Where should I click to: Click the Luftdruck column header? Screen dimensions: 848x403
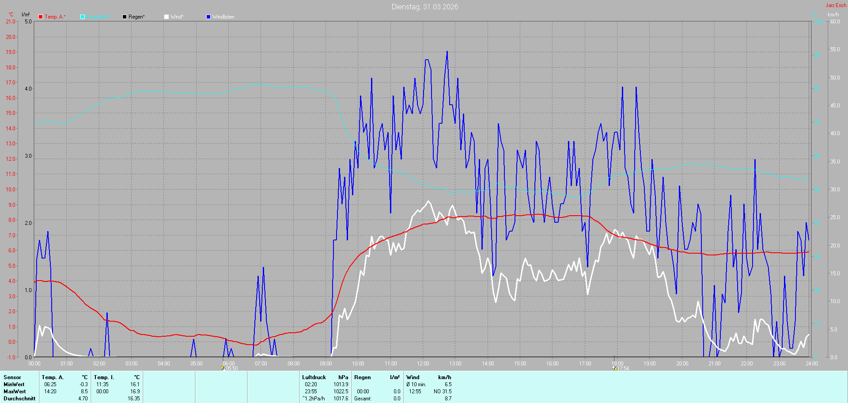(314, 377)
